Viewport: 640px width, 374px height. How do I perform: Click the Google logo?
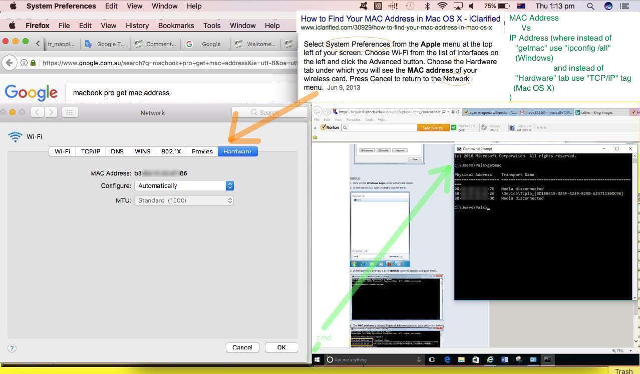[x=31, y=93]
